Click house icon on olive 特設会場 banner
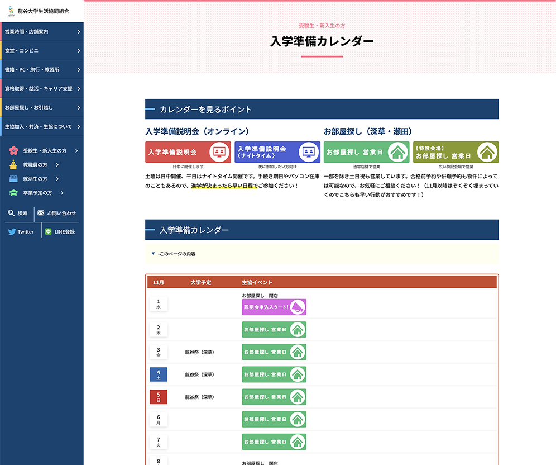The width and height of the screenshot is (556, 465). click(x=487, y=152)
